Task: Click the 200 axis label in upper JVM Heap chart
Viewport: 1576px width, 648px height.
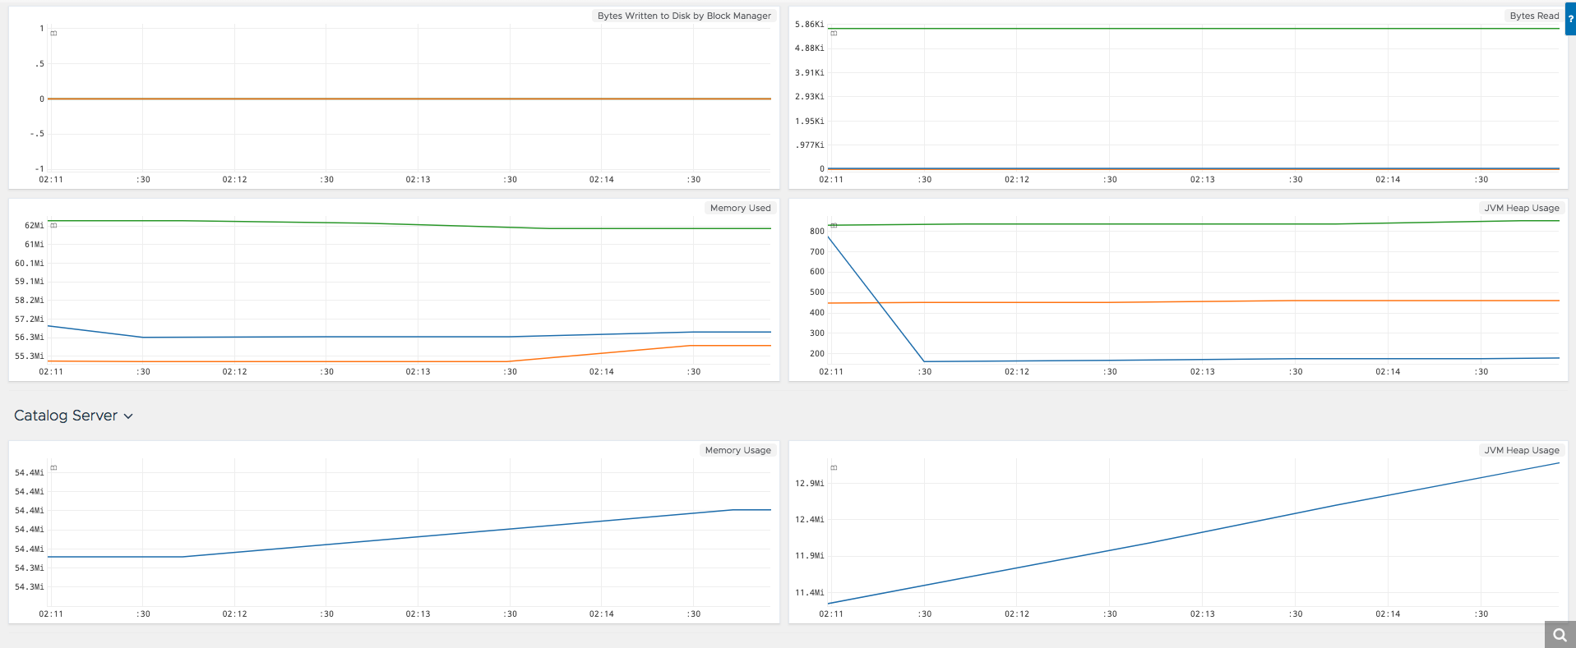Action: tap(816, 354)
